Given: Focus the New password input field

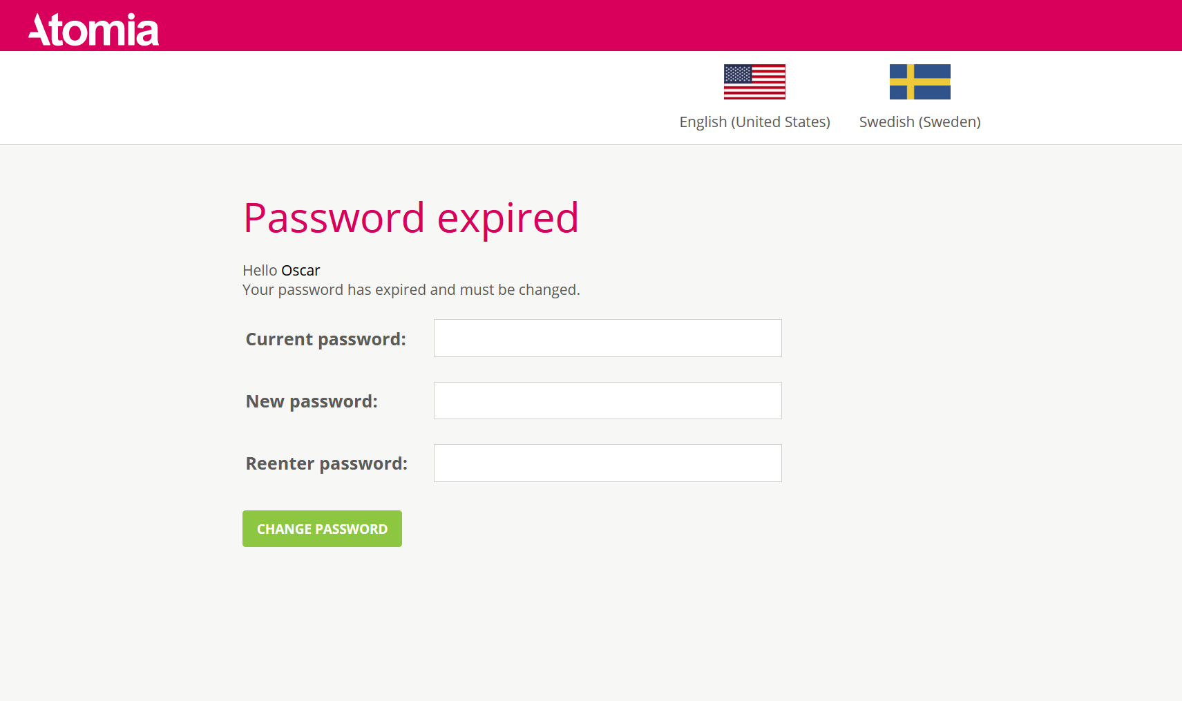Looking at the screenshot, I should tap(607, 401).
